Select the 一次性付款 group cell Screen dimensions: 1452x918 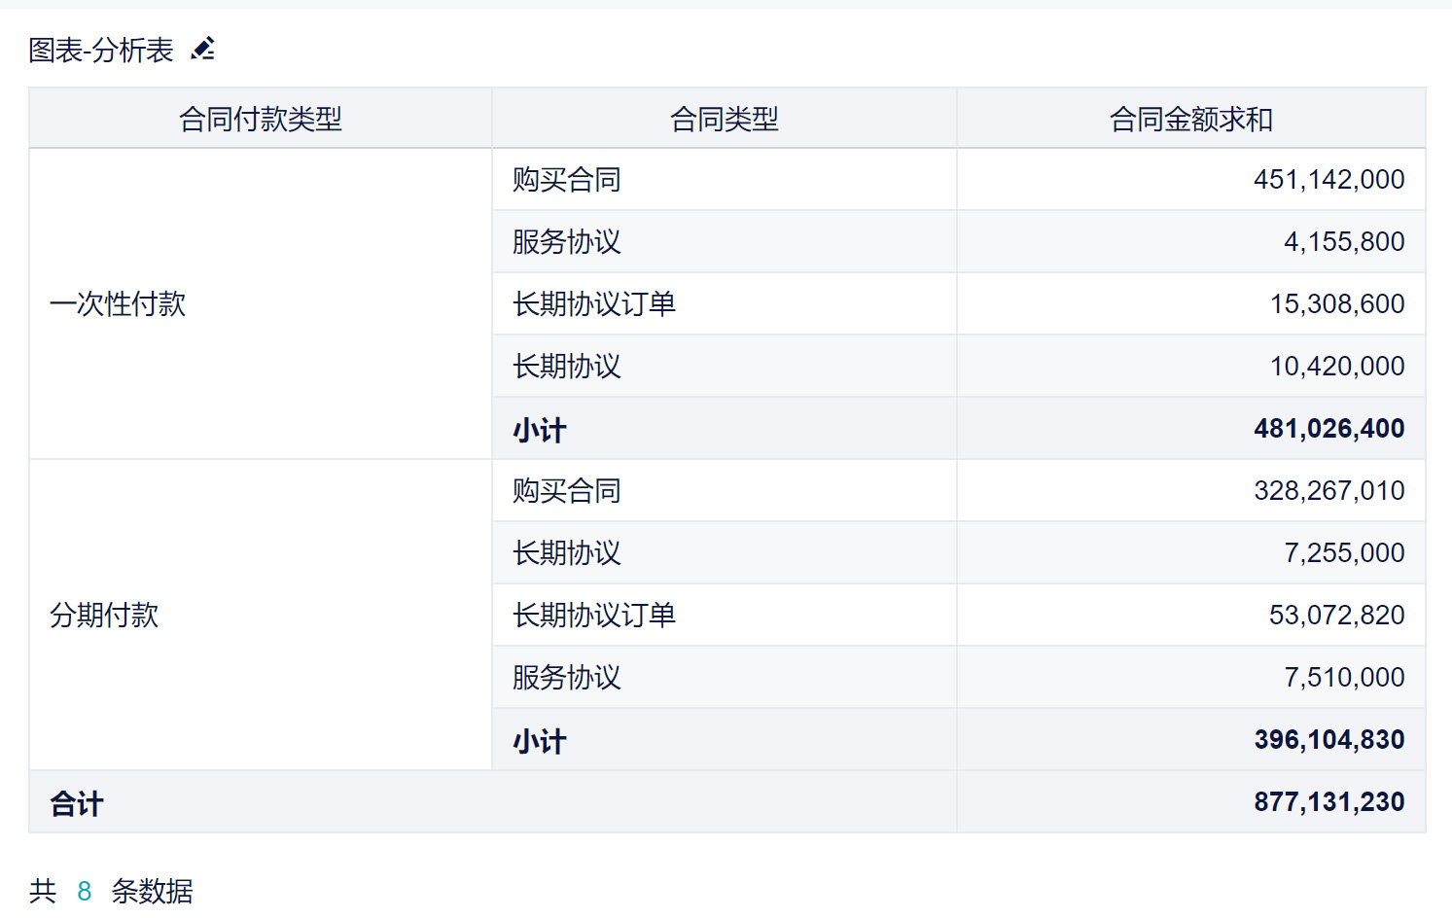tap(118, 304)
